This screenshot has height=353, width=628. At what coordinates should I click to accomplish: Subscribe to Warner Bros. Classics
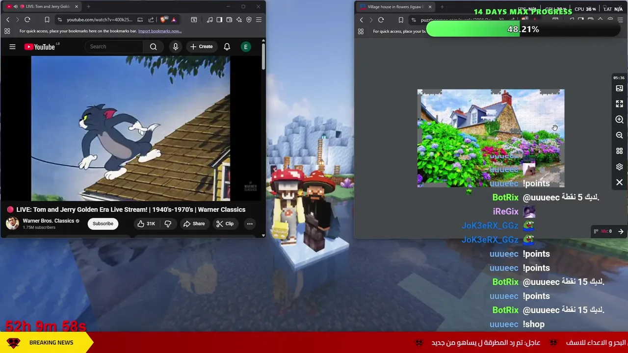(103, 224)
